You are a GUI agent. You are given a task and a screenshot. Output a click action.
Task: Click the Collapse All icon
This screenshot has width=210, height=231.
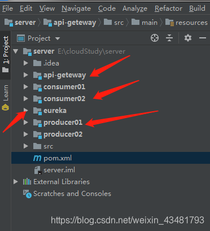(169, 38)
